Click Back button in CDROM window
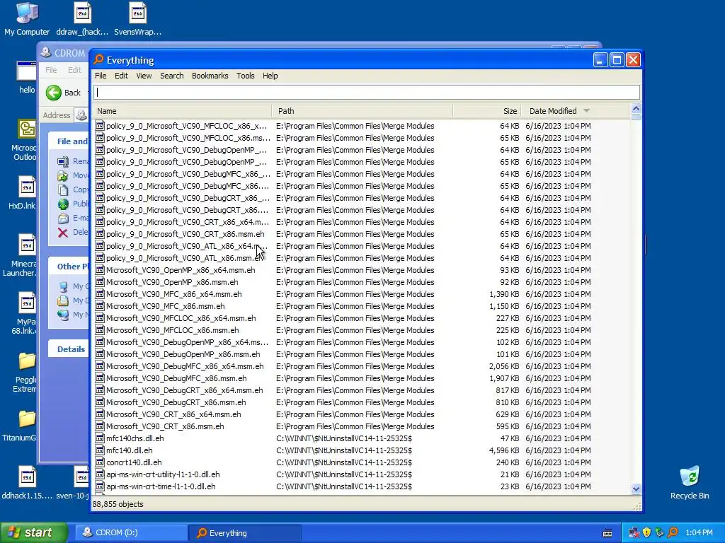This screenshot has height=543, width=725. point(64,93)
